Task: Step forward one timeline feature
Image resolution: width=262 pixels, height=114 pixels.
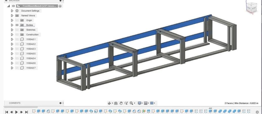Action: pyautogui.click(x=21, y=112)
